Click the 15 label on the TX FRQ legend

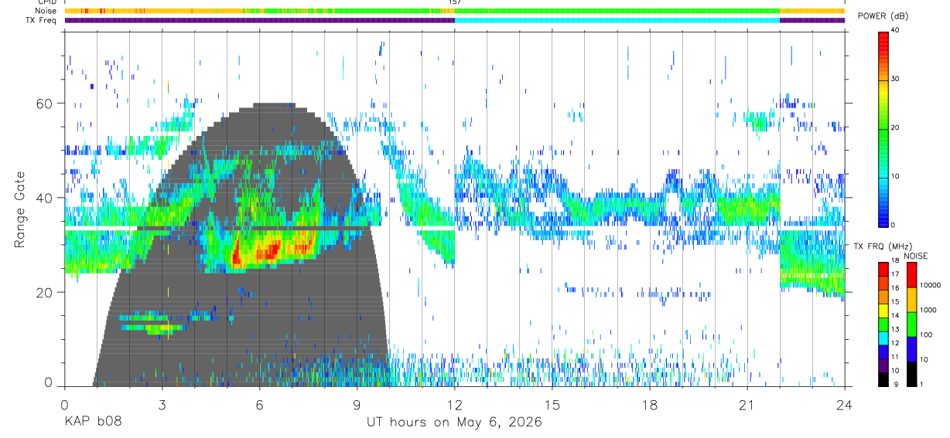[895, 301]
